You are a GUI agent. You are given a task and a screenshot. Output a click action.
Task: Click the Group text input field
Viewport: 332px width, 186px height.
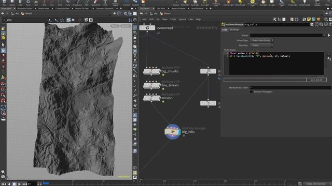[286, 36]
